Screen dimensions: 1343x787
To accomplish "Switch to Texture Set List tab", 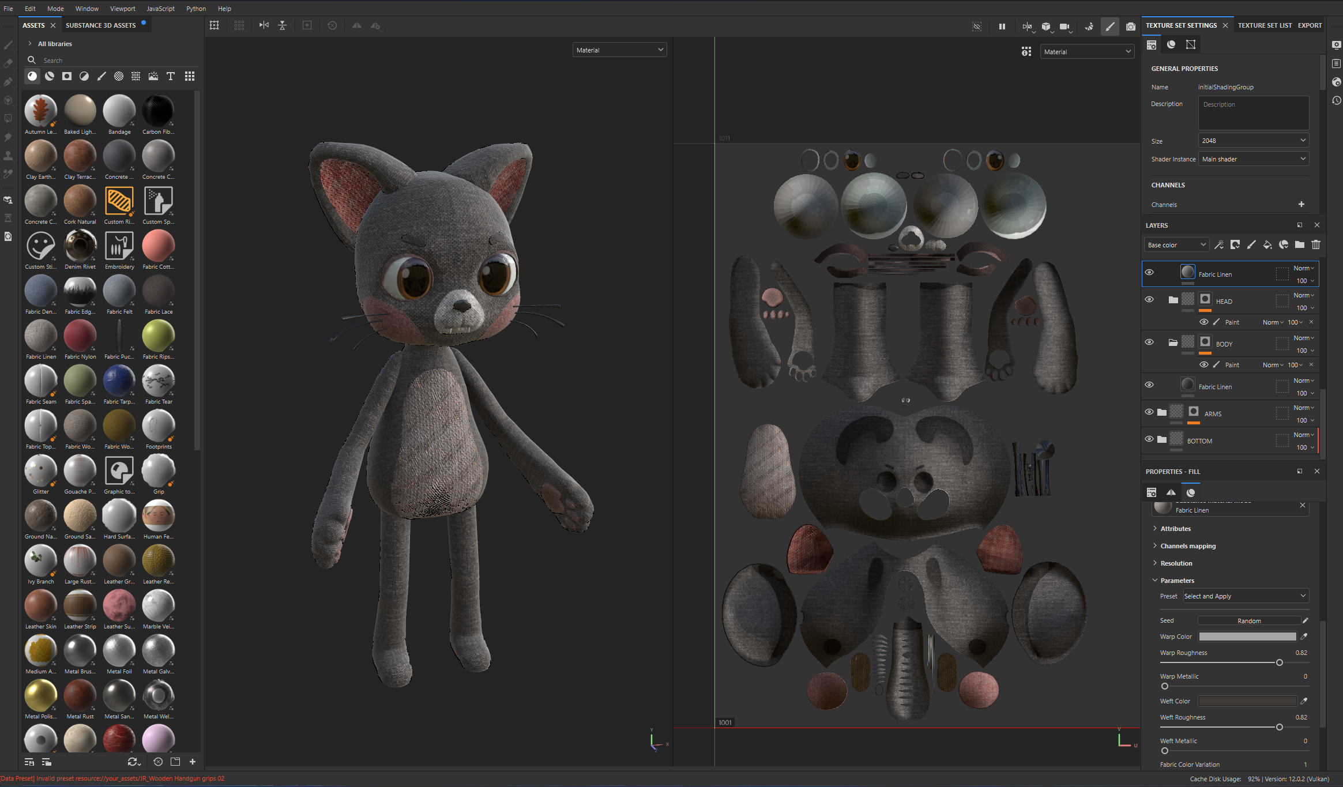I will 1265,25.
